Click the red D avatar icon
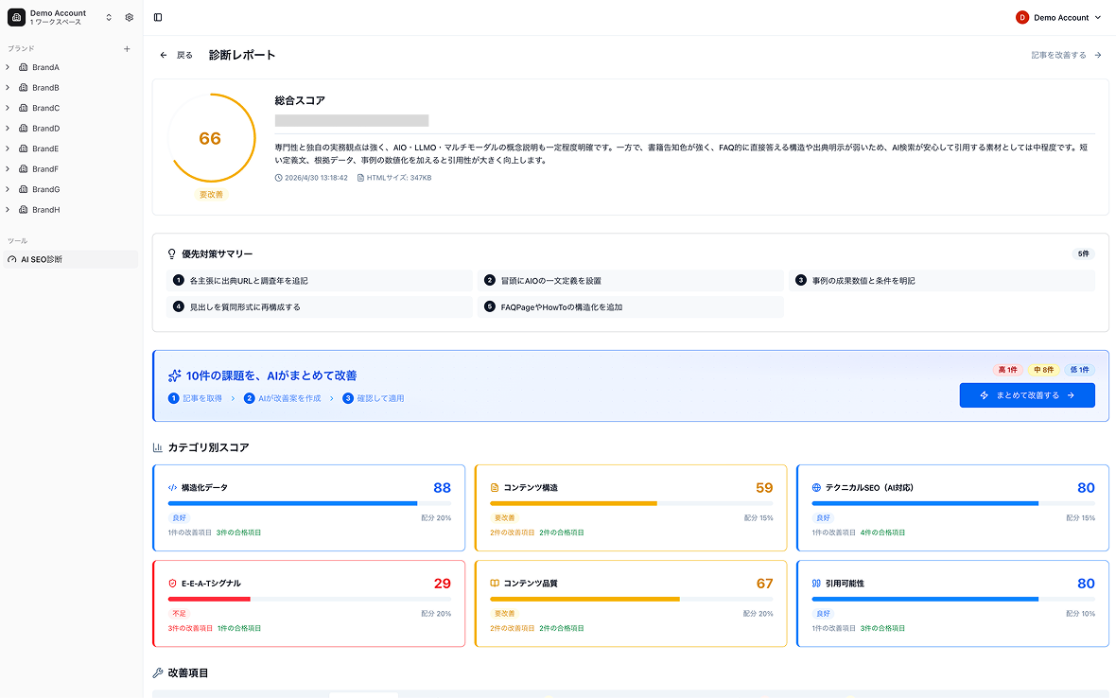Screen dimensions: 1116x698 (x=1022, y=17)
